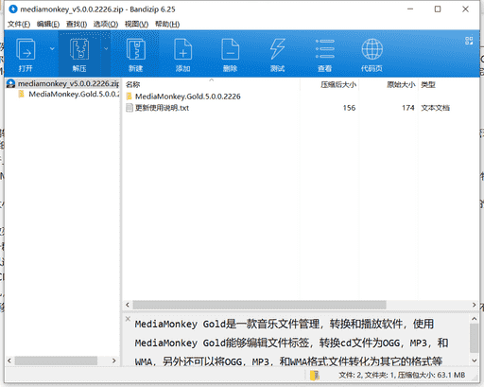Sort by 名称 column header
Viewport: 484px width, 387px height.
(x=212, y=84)
